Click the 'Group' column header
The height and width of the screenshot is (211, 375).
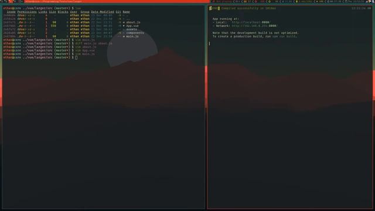tap(85, 12)
